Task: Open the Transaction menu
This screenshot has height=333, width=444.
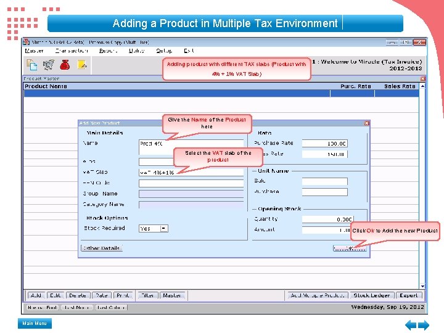Action: [72, 51]
